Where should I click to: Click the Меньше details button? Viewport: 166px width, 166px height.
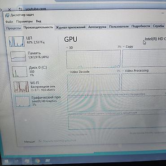[x=29, y=141]
